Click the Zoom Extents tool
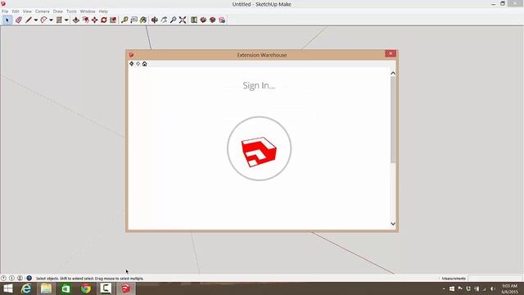The image size is (524, 295). [183, 20]
